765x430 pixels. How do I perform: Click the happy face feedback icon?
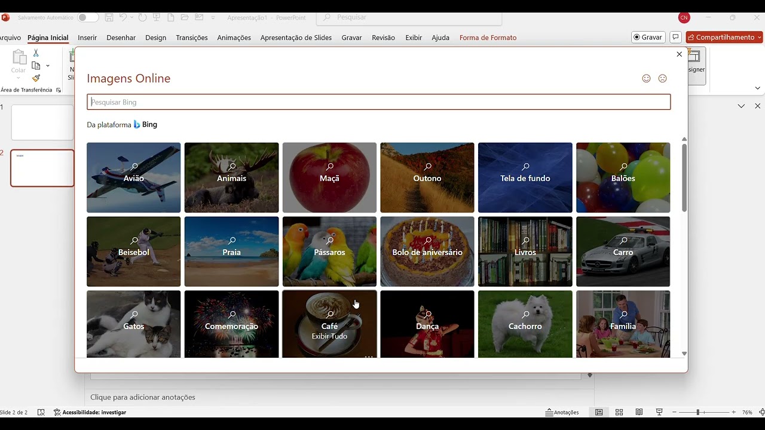pyautogui.click(x=646, y=78)
